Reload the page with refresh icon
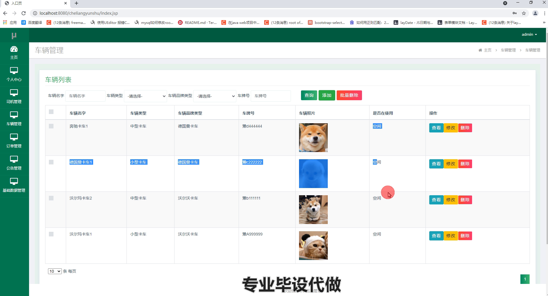This screenshot has height=296, width=548. 24,13
